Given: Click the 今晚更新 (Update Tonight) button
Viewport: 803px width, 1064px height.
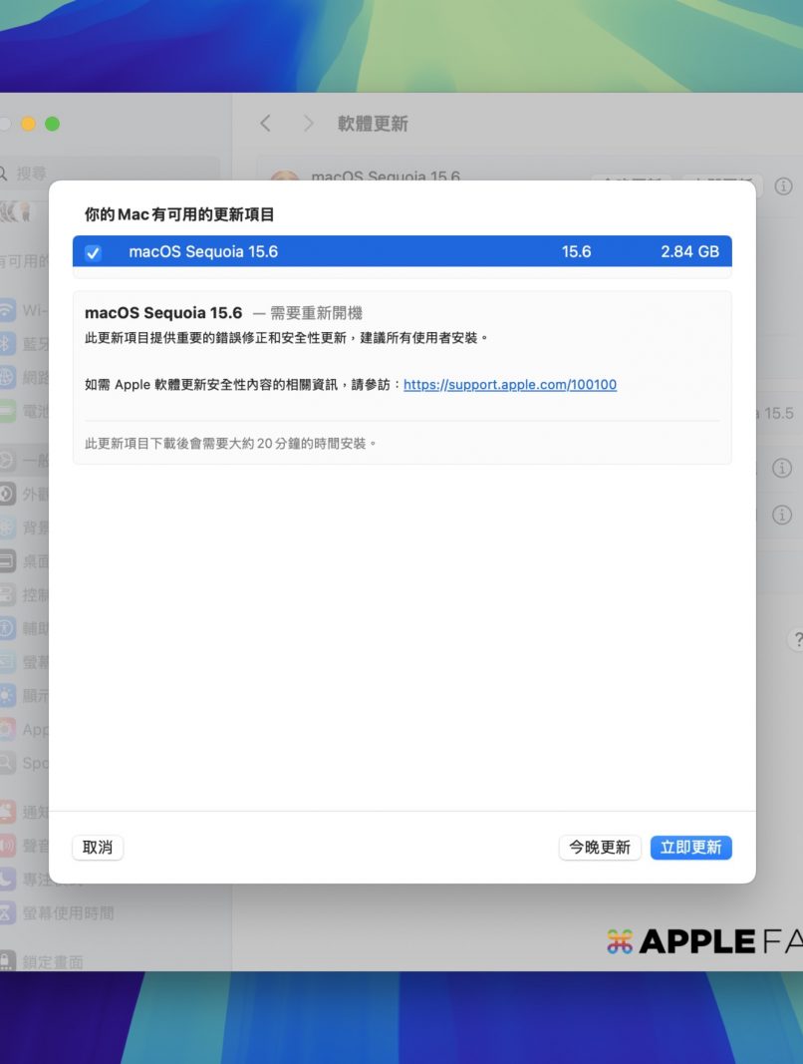Looking at the screenshot, I should pos(599,848).
